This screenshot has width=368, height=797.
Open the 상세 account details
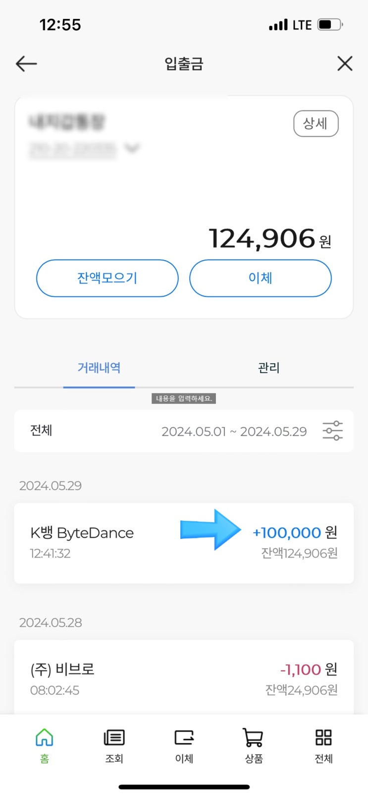pyautogui.click(x=315, y=123)
